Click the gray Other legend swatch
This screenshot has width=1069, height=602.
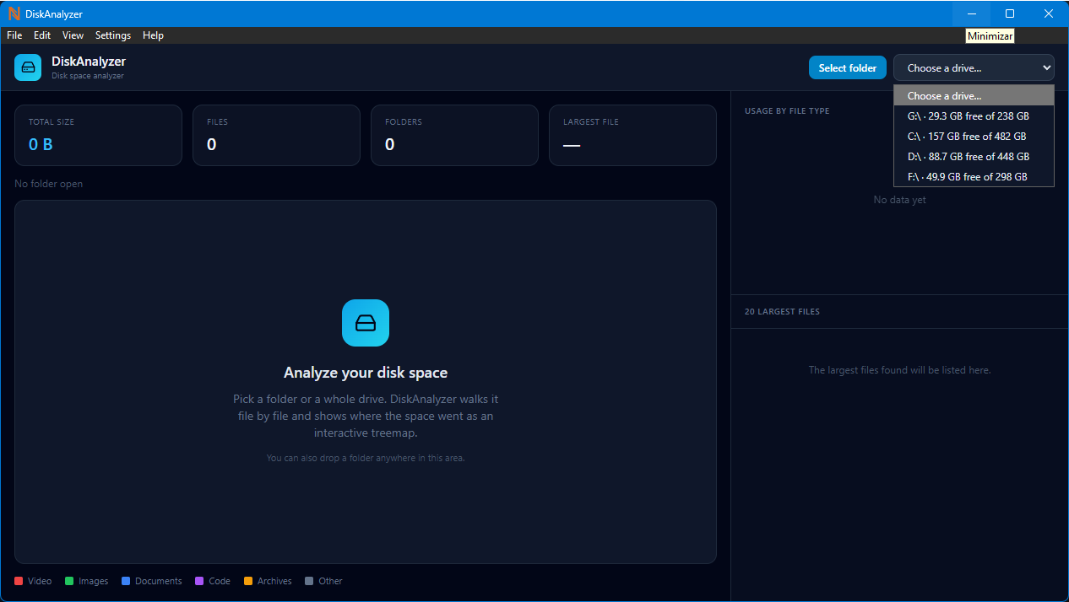(309, 581)
